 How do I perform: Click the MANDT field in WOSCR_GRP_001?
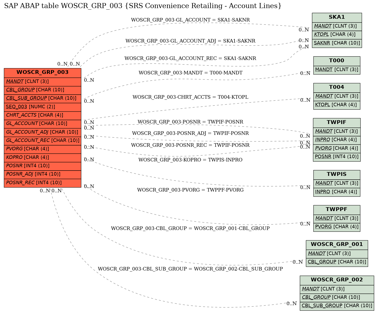(x=337, y=254)
